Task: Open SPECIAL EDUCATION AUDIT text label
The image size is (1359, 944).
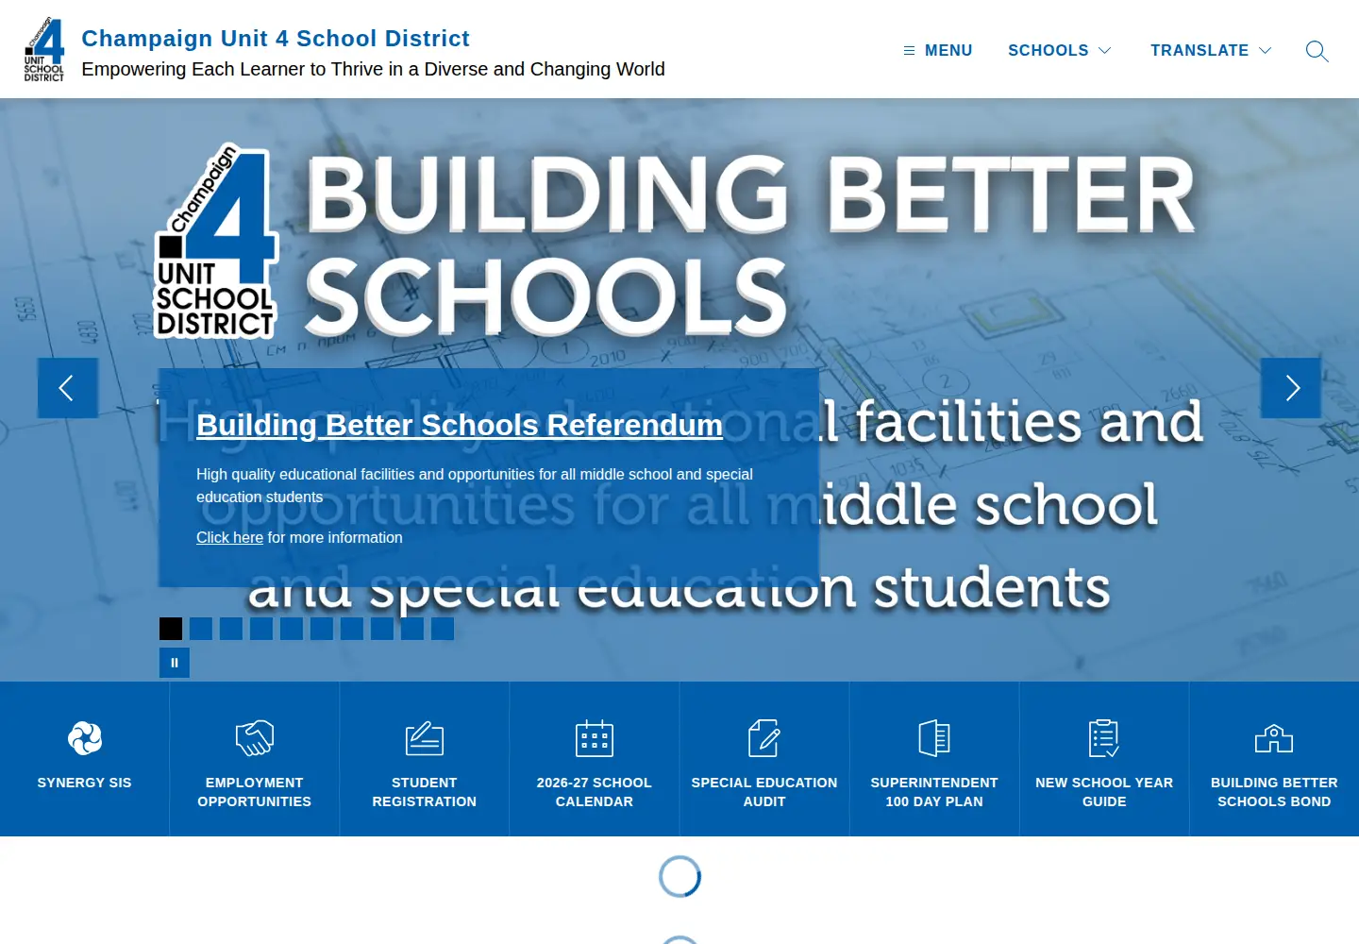Action: (764, 792)
